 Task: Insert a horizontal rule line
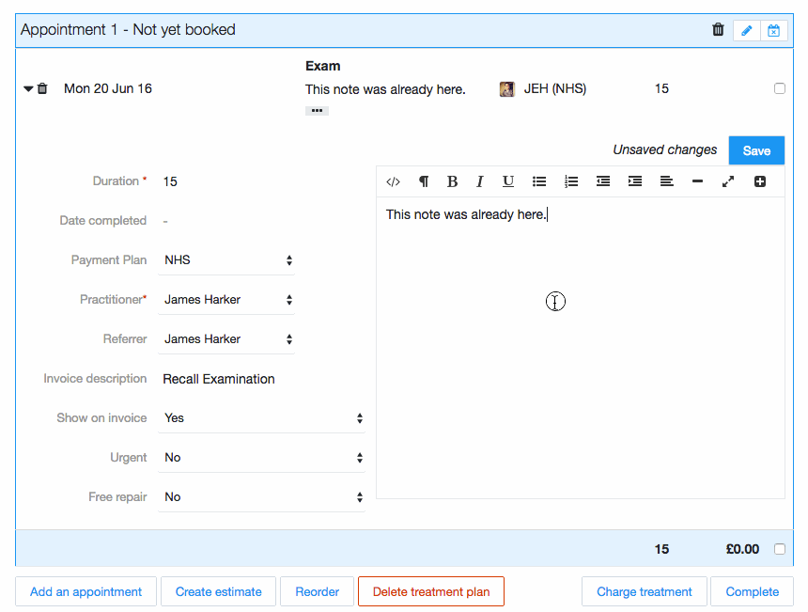[x=697, y=181]
